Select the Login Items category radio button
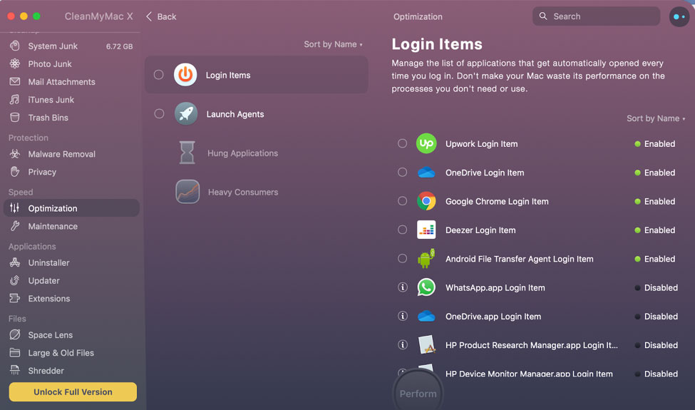The height and width of the screenshot is (410, 695). pos(159,74)
